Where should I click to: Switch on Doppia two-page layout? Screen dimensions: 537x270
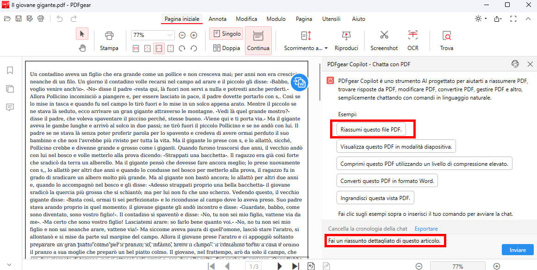pos(226,48)
